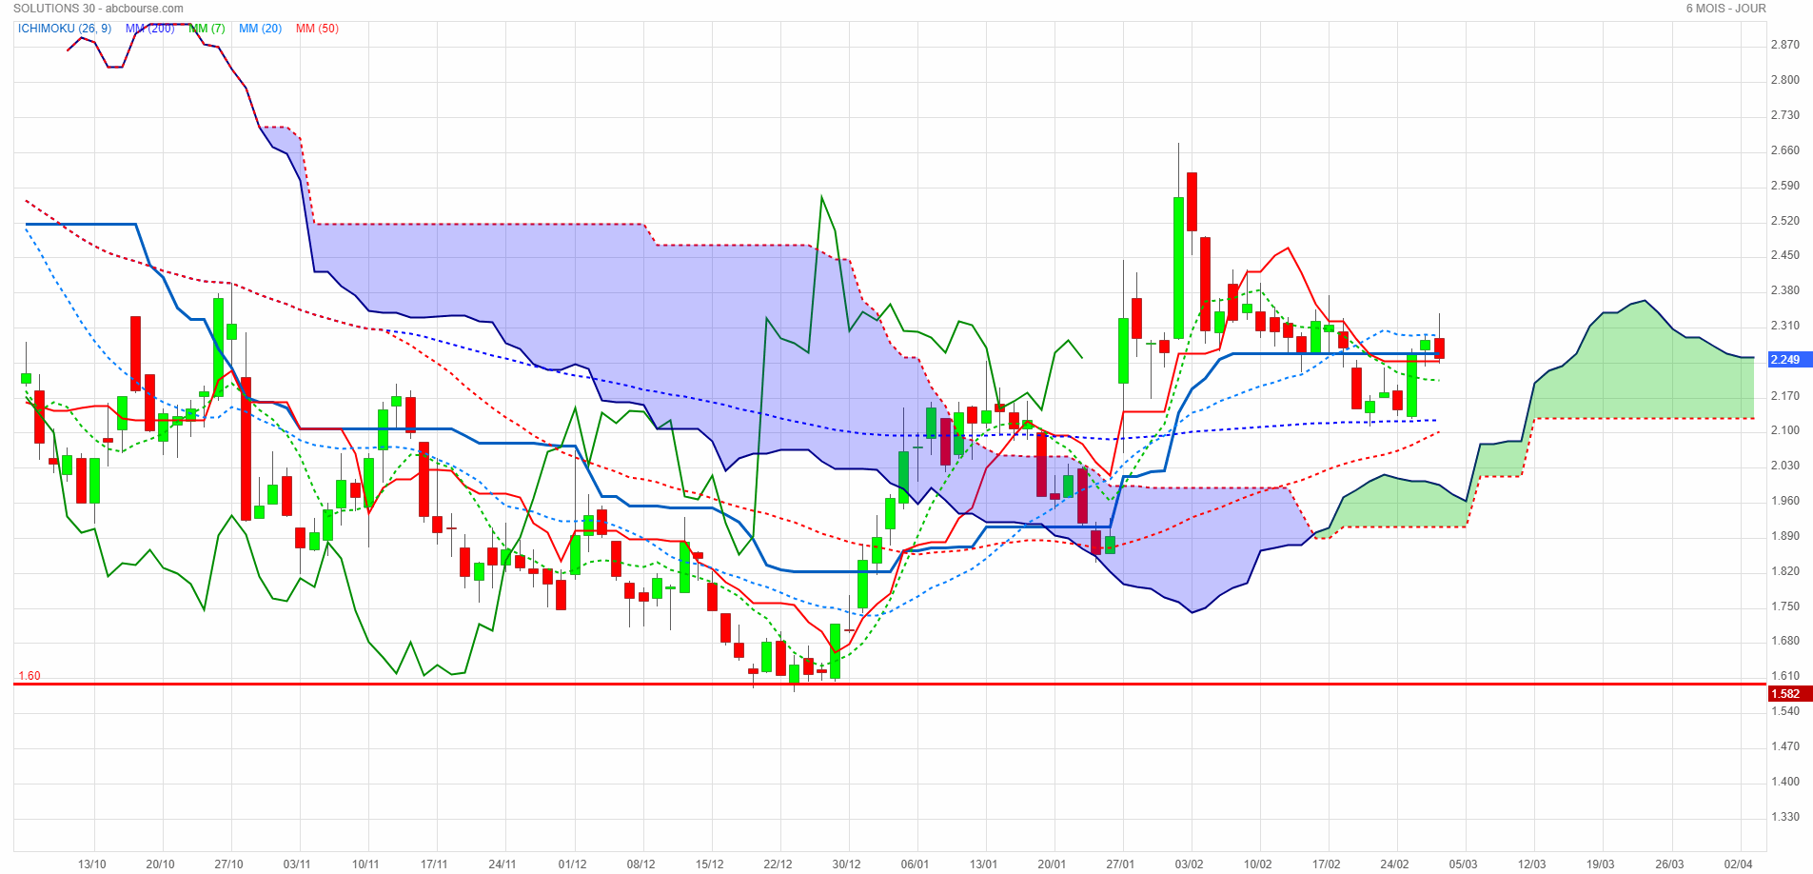
Task: Click the 6 MOIS - JOUR period label
Action: pyautogui.click(x=1726, y=9)
